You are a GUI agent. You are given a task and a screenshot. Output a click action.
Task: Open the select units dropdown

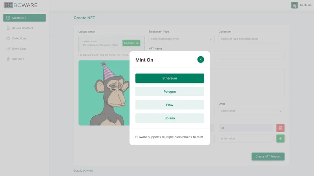click(x=252, y=111)
